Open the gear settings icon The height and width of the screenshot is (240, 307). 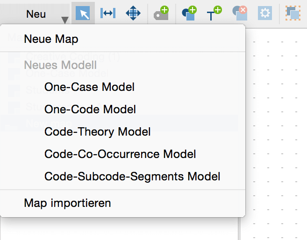tap(265, 13)
